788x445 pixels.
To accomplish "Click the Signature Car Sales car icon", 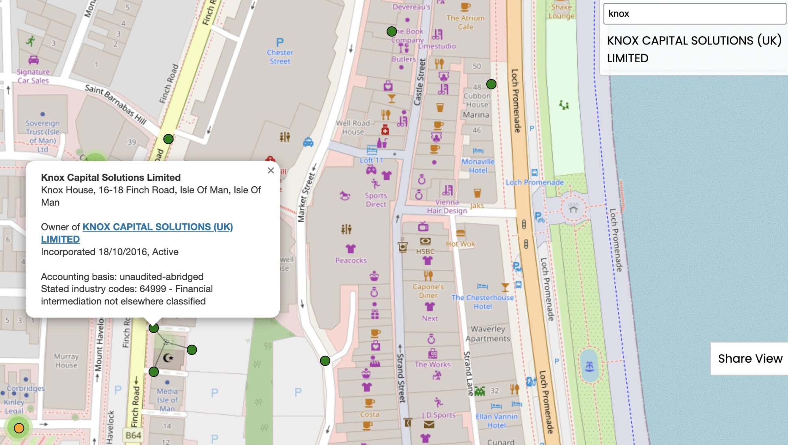I will (x=33, y=60).
